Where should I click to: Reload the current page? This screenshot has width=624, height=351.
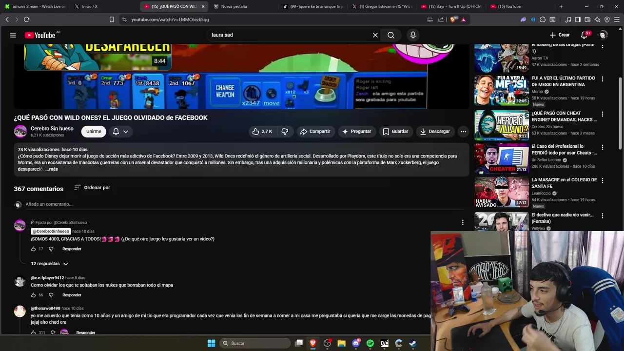coord(26,19)
